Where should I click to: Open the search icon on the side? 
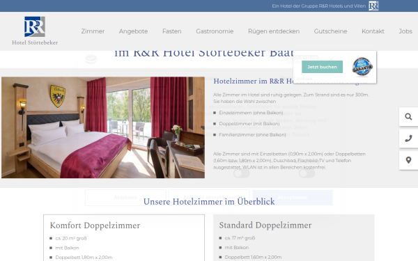coord(408,117)
